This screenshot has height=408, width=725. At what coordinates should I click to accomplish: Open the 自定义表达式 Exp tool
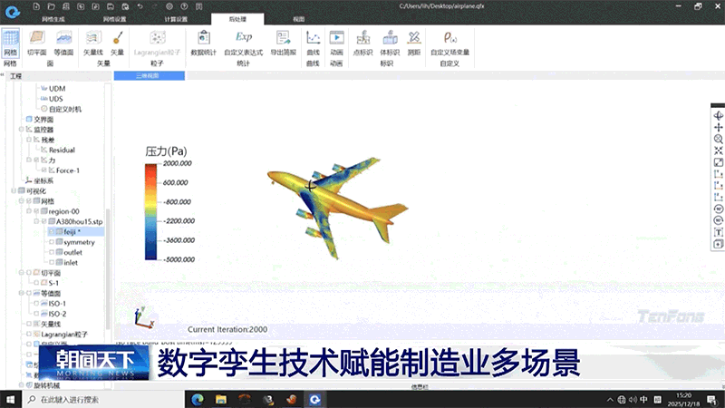click(243, 42)
